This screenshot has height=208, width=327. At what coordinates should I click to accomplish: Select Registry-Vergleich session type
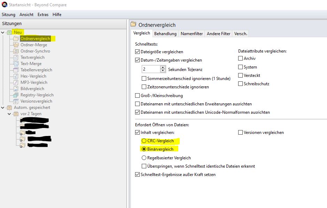pos(37,95)
